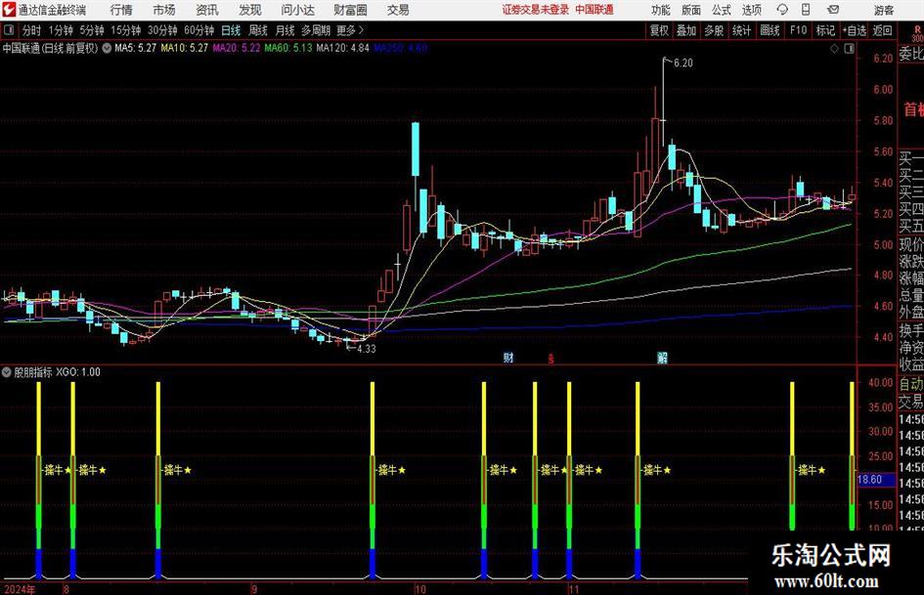924x595 pixels.
Task: Expand the 更多 periods dropdown
Action: (350, 30)
